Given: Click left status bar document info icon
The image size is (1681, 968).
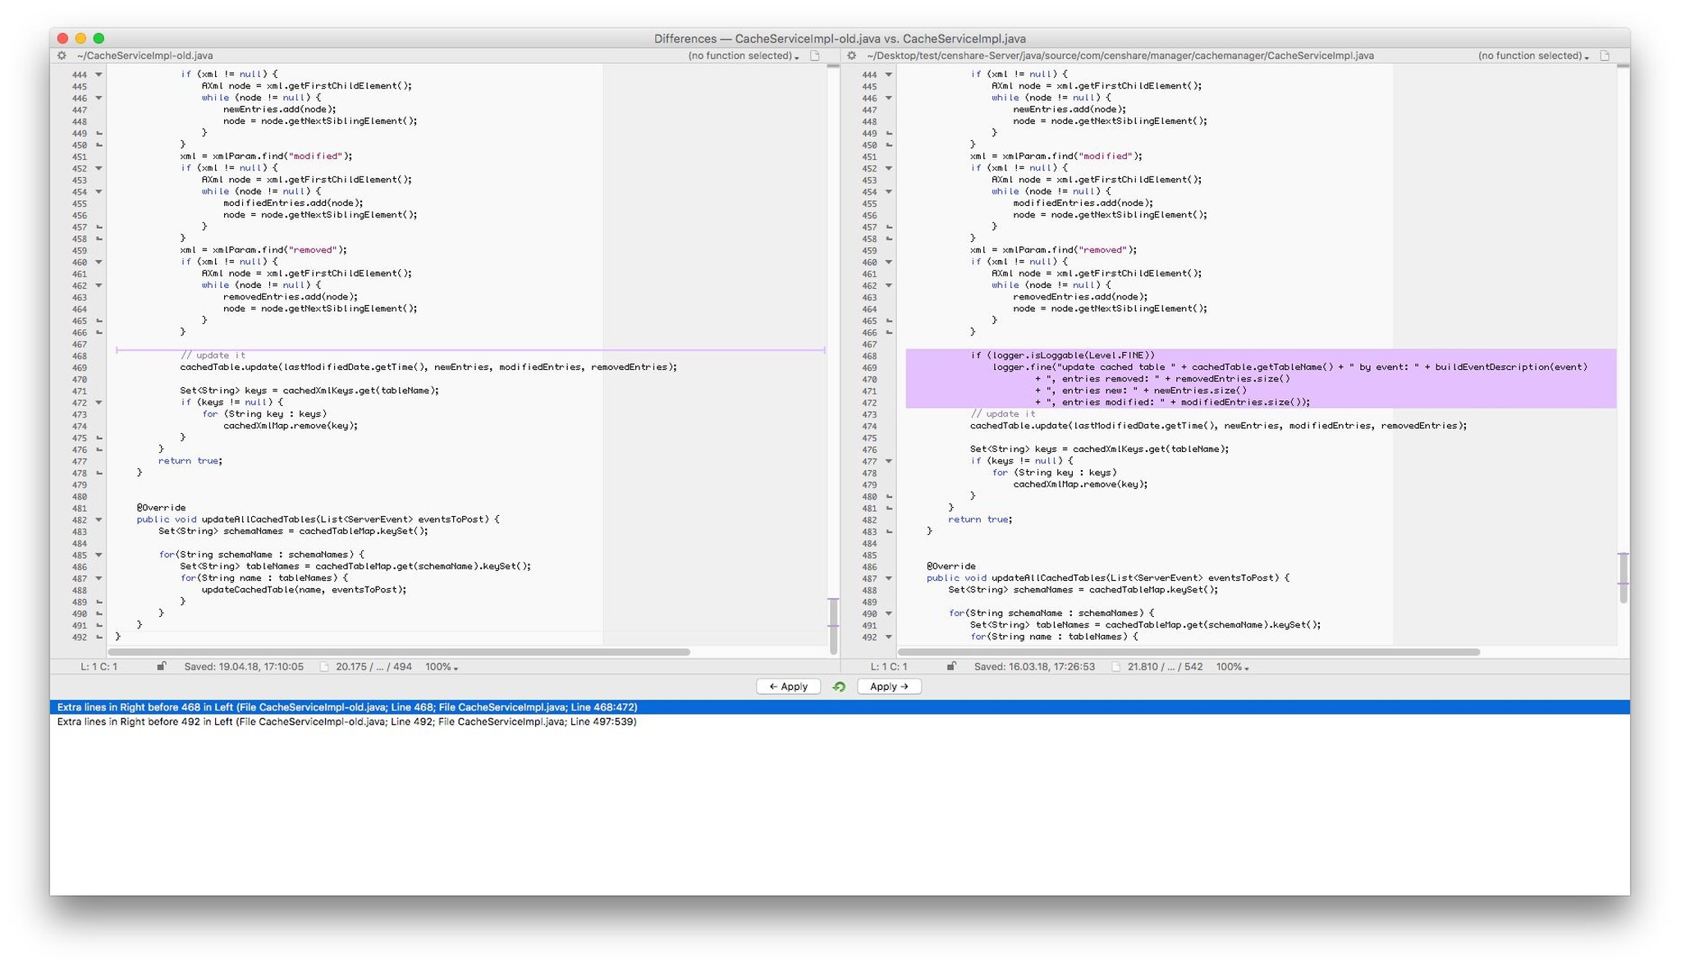Looking at the screenshot, I should (x=324, y=667).
